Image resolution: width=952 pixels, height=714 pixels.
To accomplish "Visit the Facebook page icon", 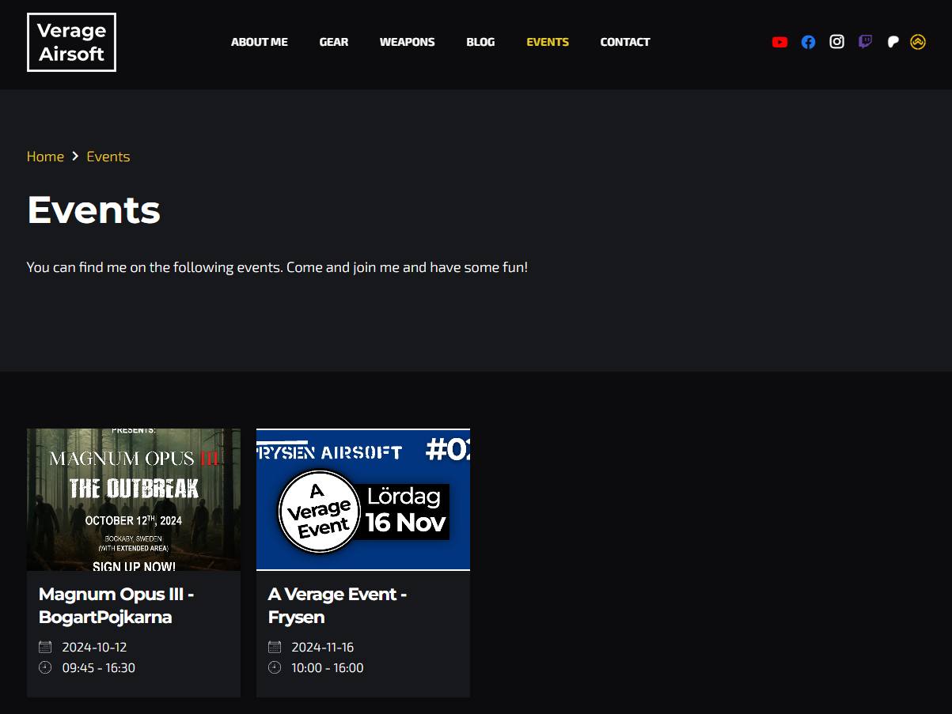I will point(808,42).
